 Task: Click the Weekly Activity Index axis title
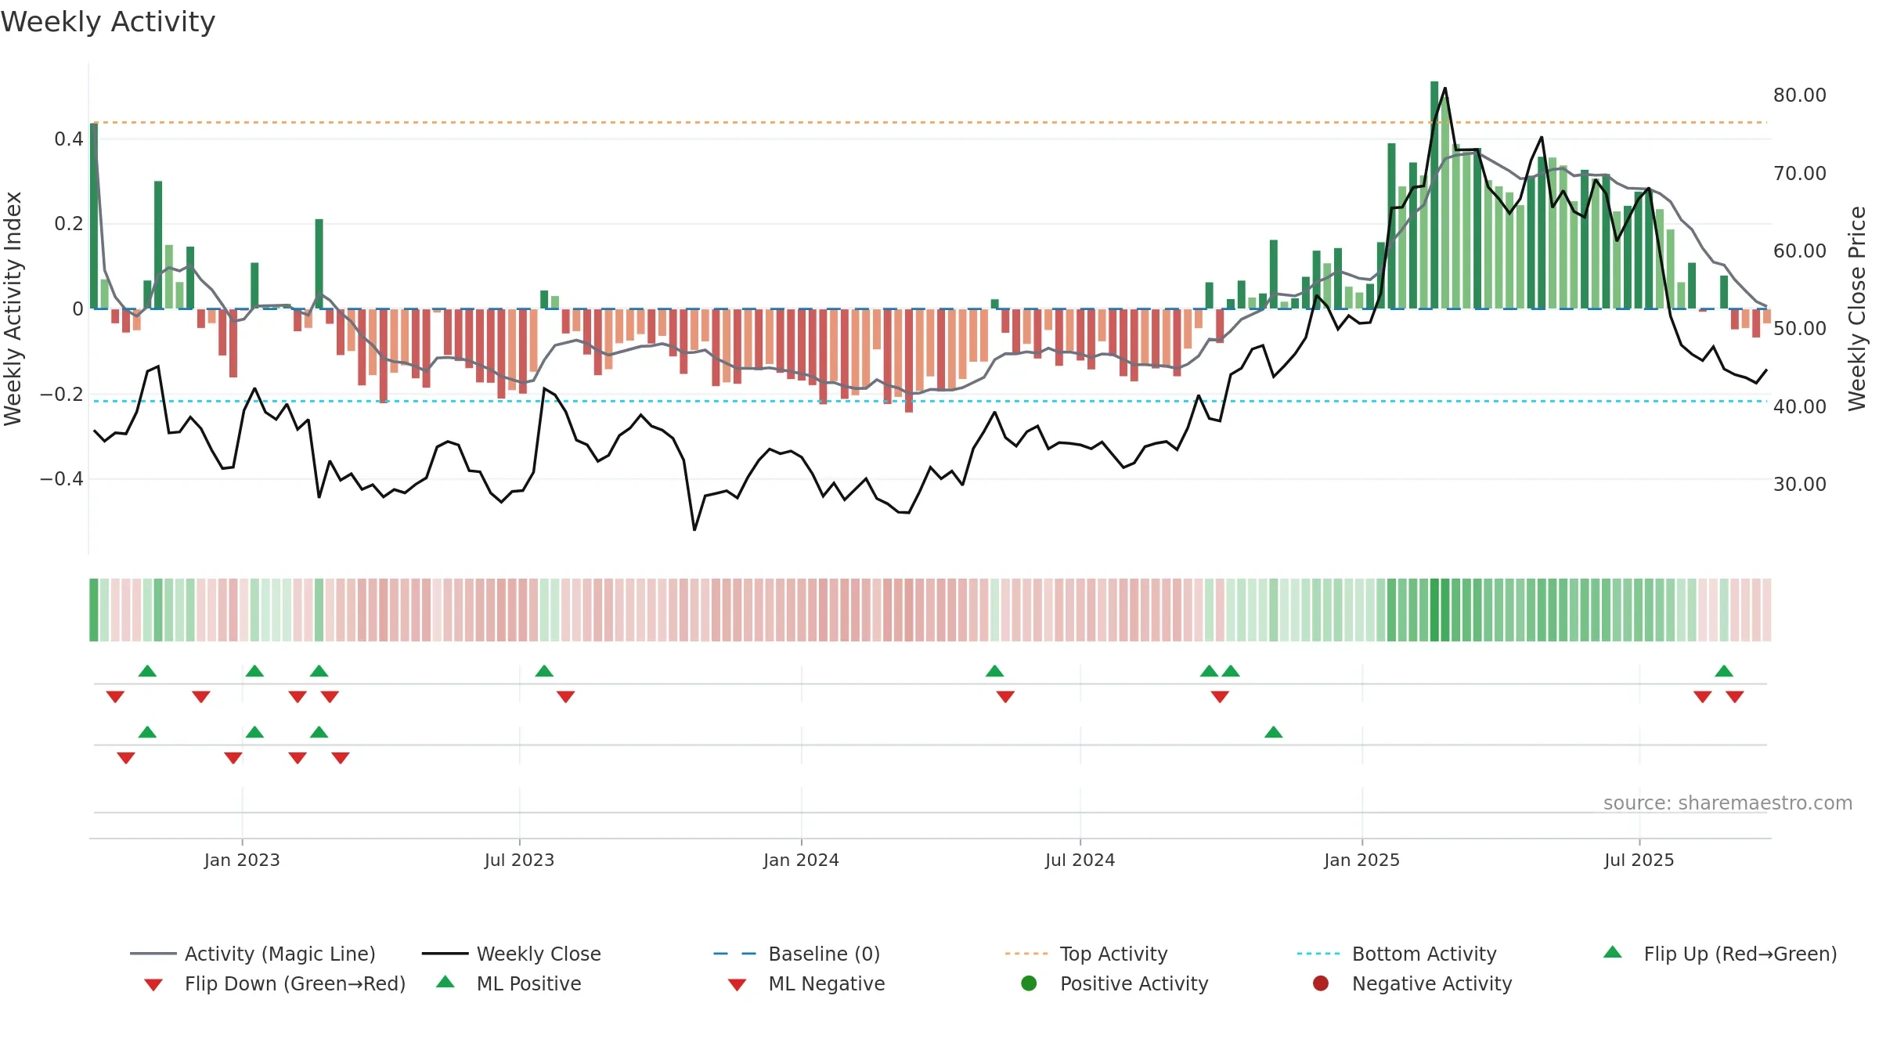point(13,308)
